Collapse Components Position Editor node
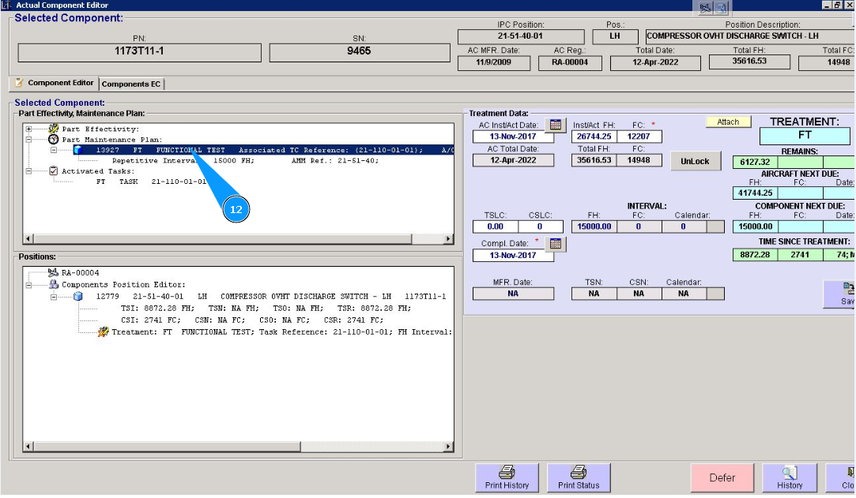The width and height of the screenshot is (856, 498). 29,285
